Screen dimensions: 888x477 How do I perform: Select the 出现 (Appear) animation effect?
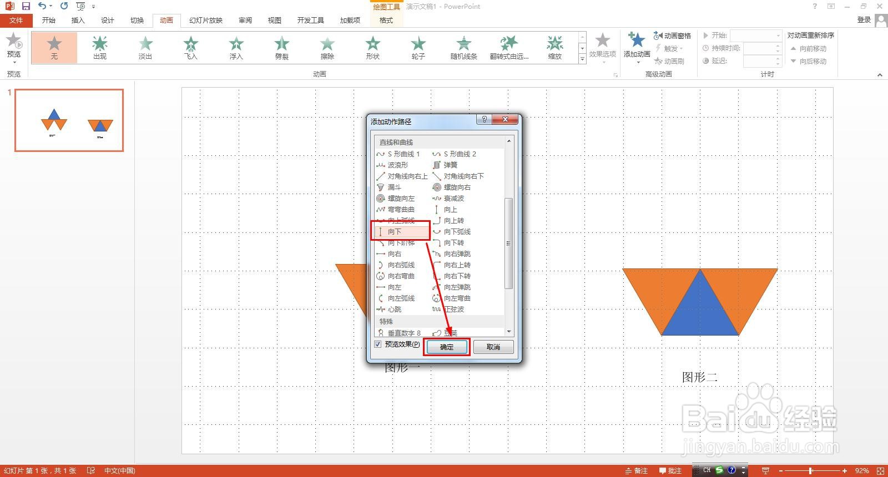pos(100,48)
